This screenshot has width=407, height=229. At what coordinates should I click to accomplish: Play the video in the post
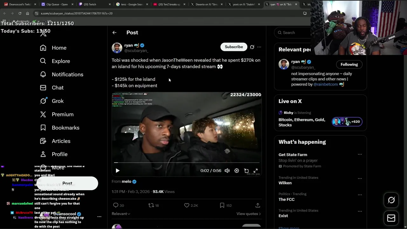[118, 170]
